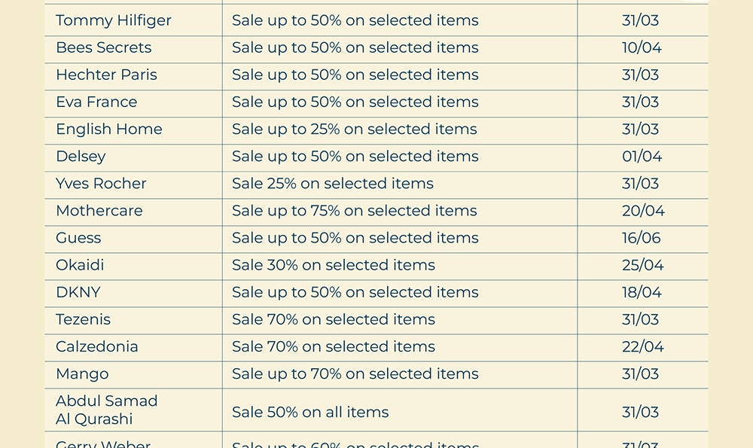The image size is (753, 448).
Task: Click the 16/06 end date
Action: coord(642,237)
